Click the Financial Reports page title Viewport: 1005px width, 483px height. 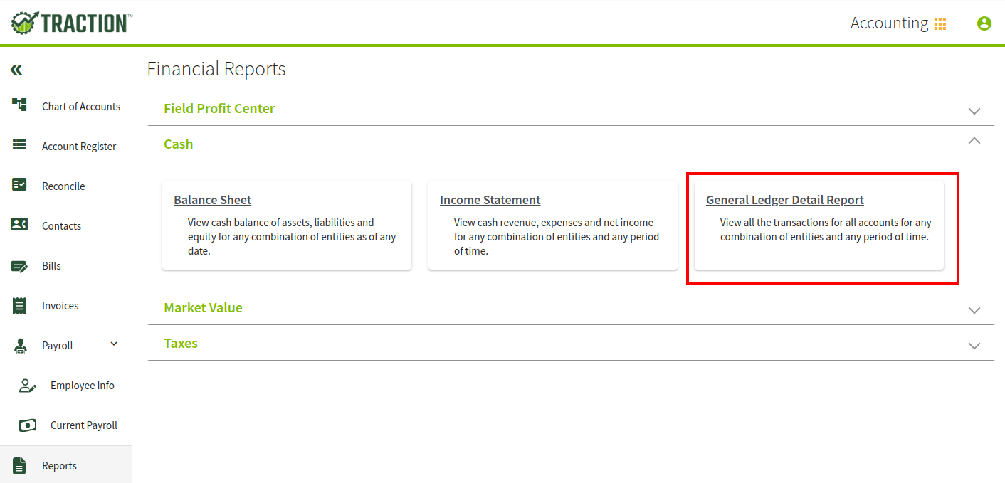coord(216,69)
